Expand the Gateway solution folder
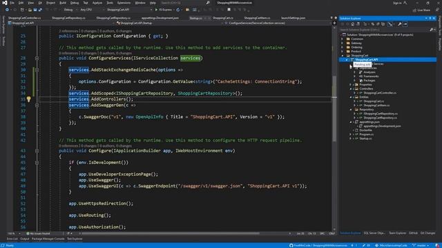The image size is (442, 248). point(343,43)
